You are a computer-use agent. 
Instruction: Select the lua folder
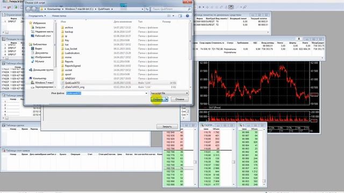(x=67, y=44)
